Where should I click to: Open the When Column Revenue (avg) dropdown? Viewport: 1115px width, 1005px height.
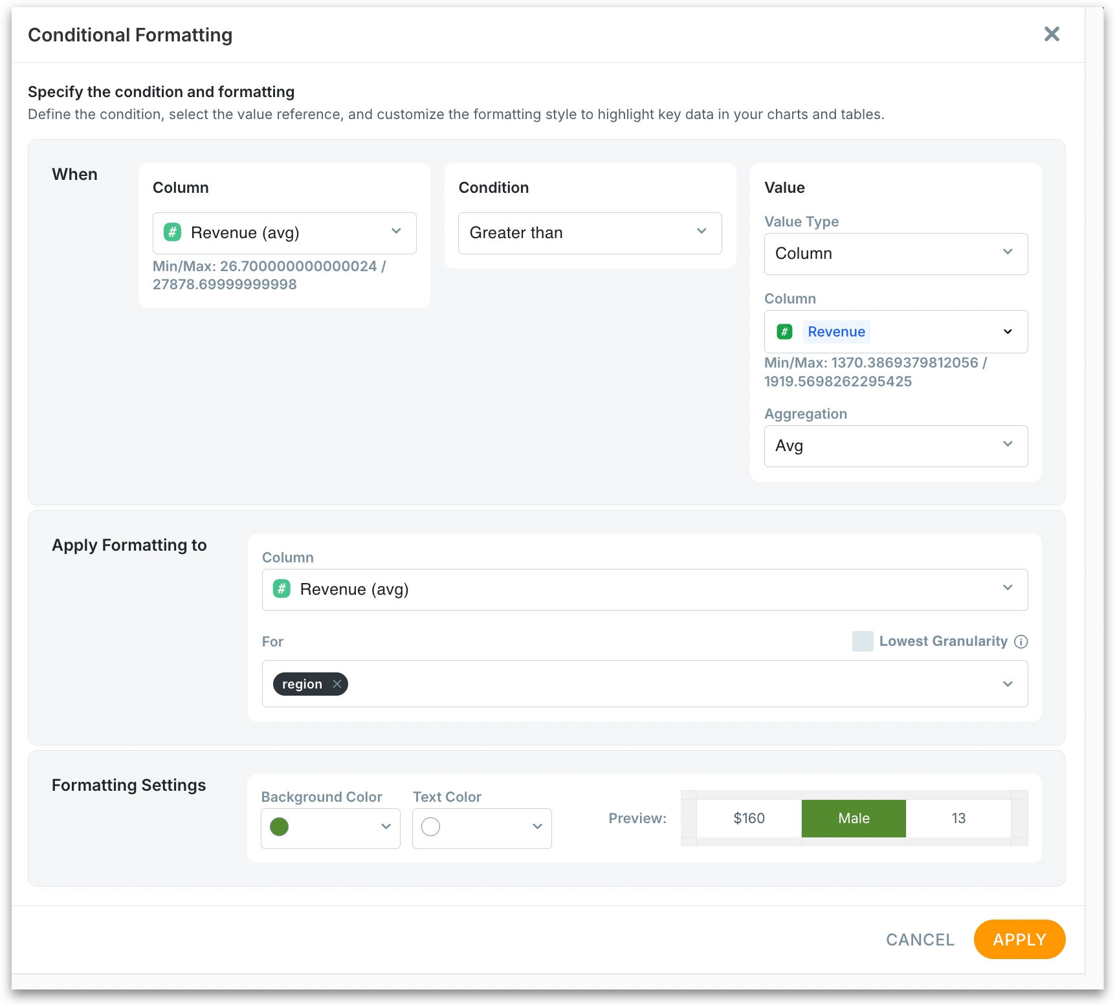pos(284,233)
